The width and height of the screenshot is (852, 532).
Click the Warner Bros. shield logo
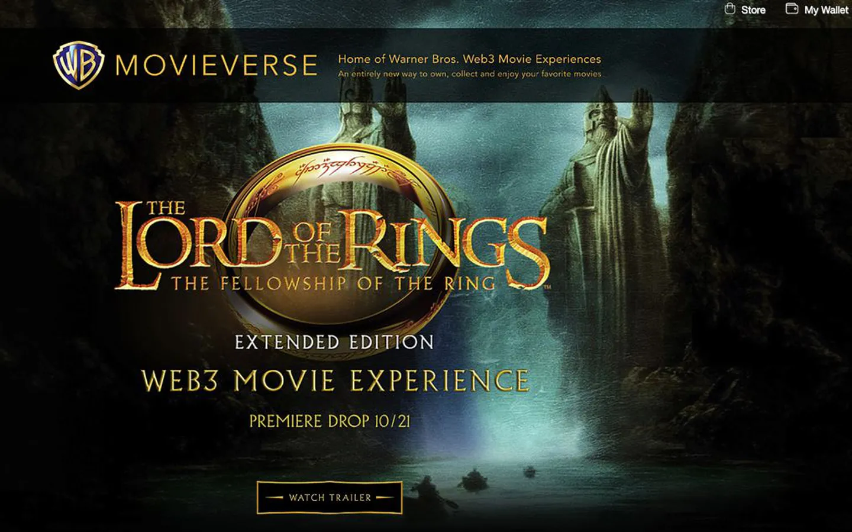(x=79, y=65)
